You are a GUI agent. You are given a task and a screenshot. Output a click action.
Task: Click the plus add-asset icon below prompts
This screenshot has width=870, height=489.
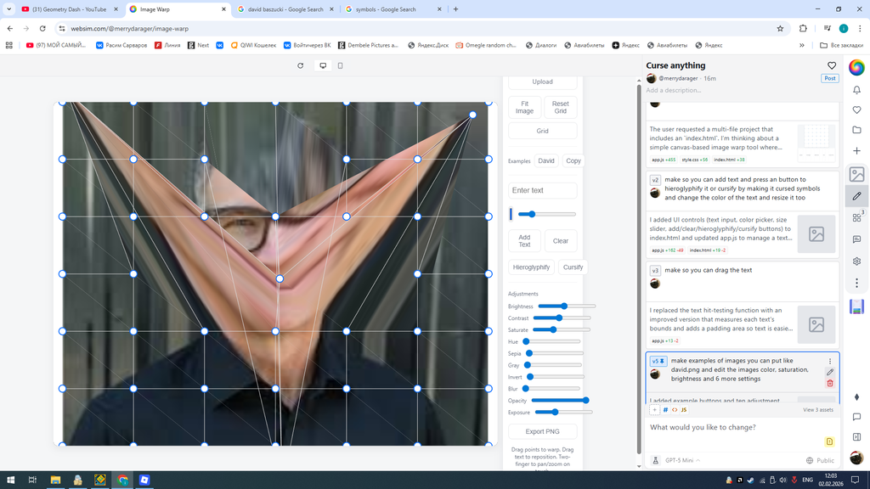(x=654, y=409)
